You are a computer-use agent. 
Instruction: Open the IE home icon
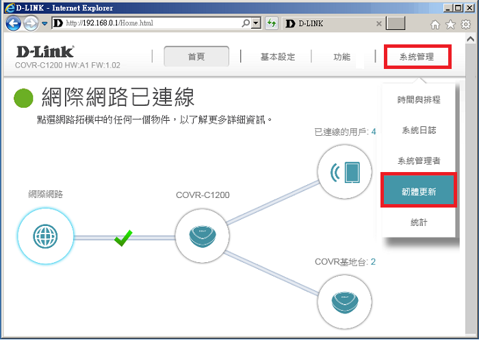tap(435, 24)
